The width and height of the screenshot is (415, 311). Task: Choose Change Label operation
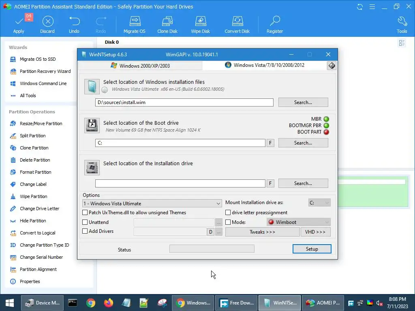[28, 184]
